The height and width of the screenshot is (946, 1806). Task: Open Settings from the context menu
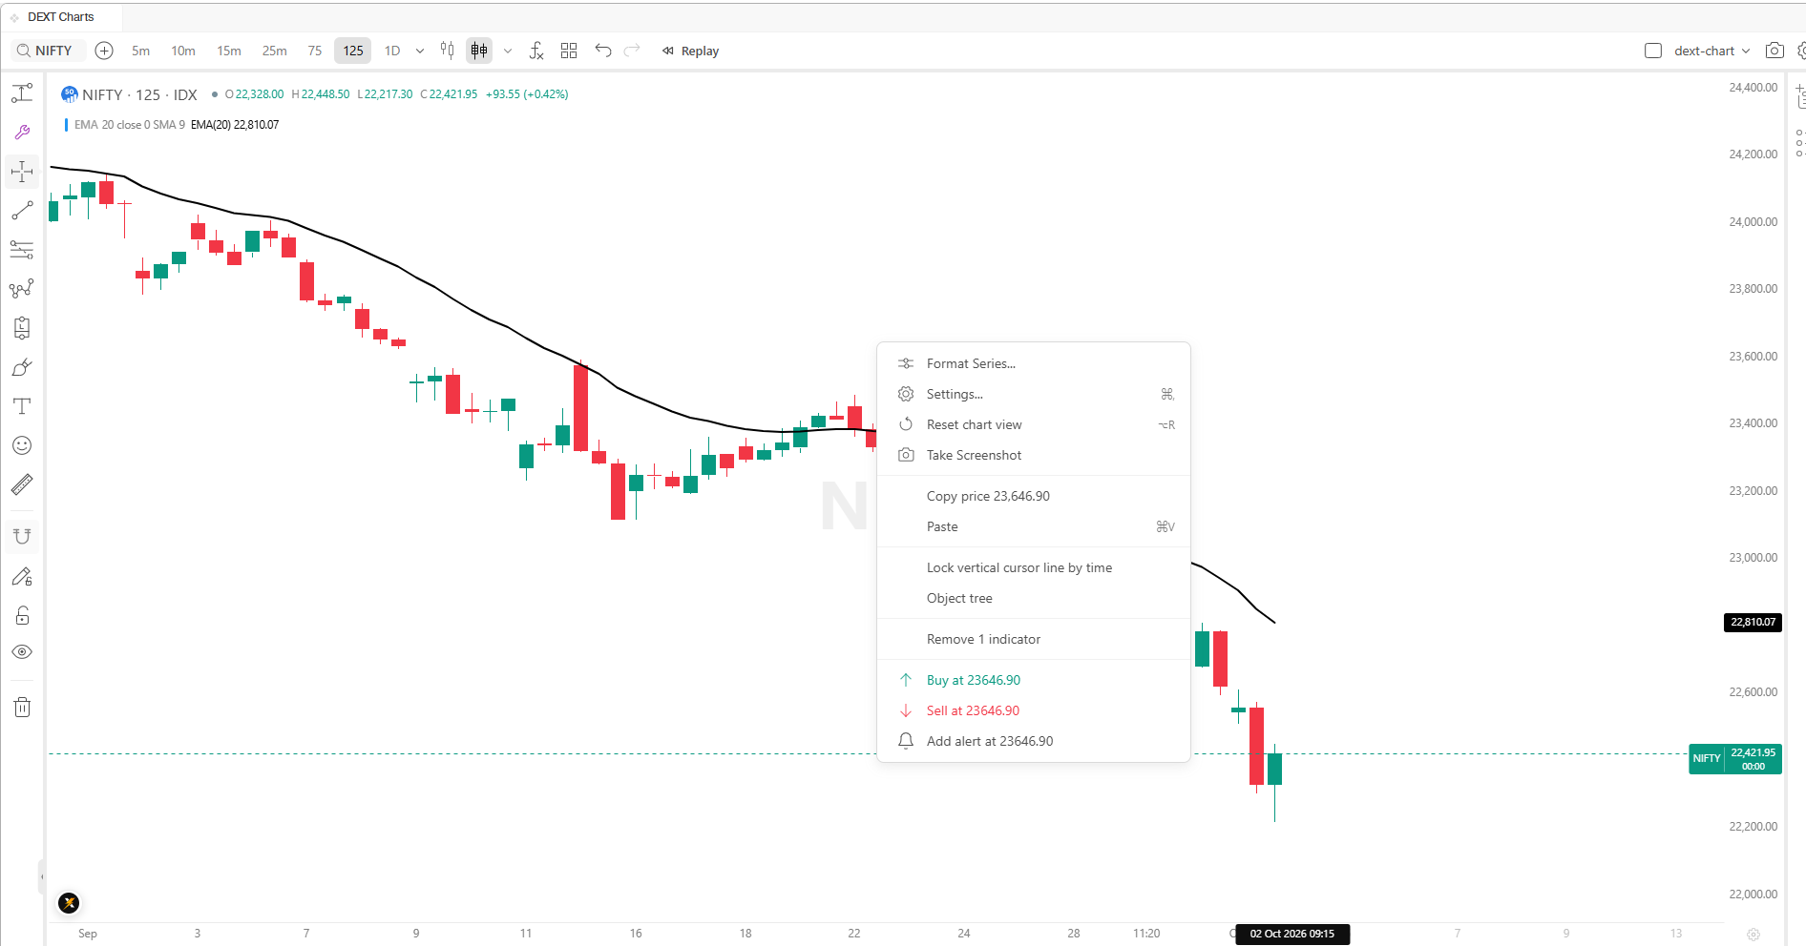point(1034,394)
